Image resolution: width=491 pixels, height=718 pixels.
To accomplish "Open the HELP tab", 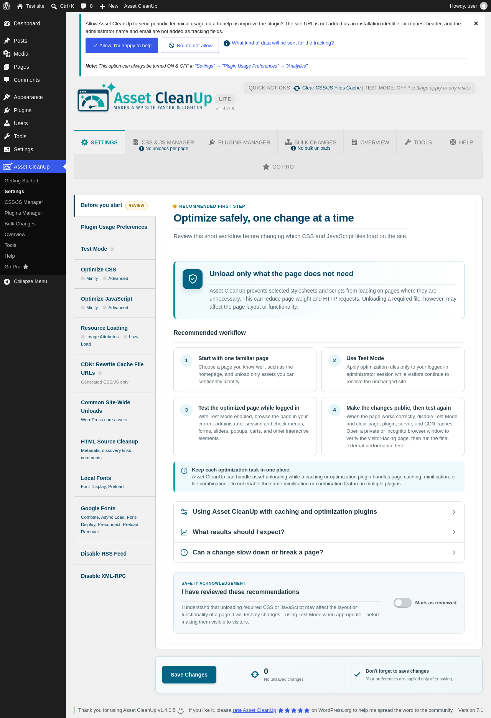I will tap(461, 142).
